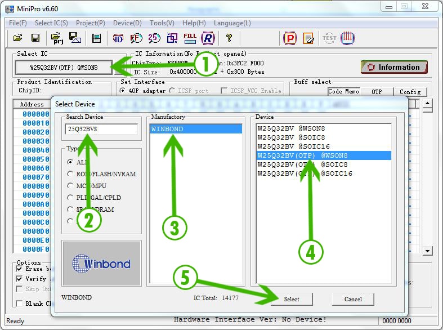The height and width of the screenshot is (330, 443).
Task: Click the FILL buffer icon
Action: [x=190, y=38]
